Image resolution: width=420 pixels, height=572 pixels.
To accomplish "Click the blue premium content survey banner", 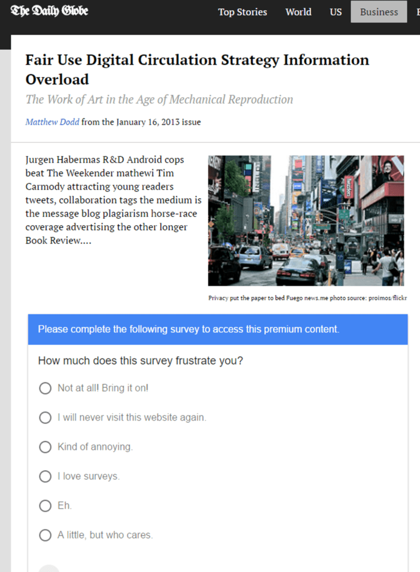I will (x=218, y=329).
